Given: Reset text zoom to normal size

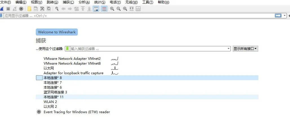Looking at the screenshot, I should point(125,9).
